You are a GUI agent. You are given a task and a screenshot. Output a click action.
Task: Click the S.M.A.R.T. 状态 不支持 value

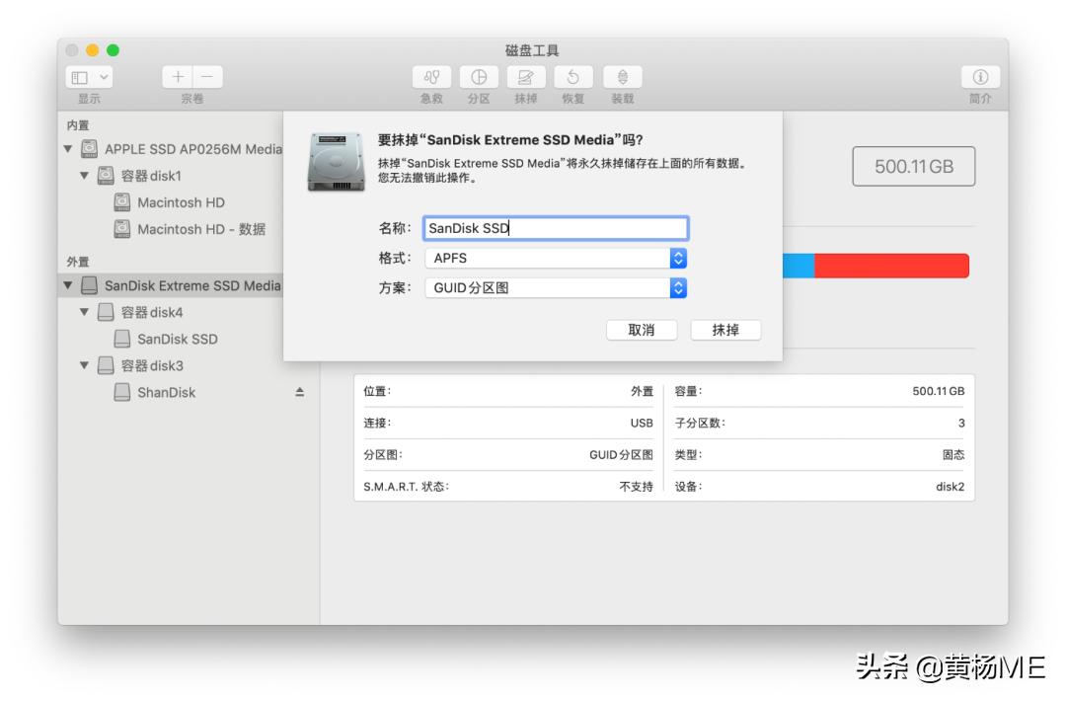637,486
